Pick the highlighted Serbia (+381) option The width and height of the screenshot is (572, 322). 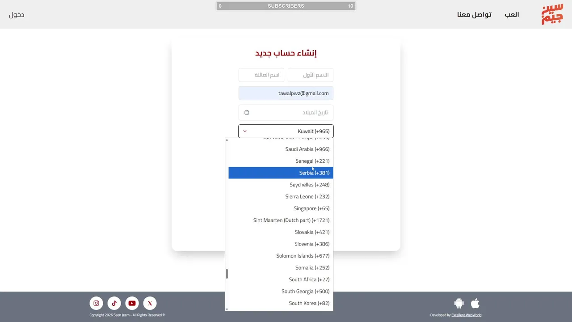tap(281, 173)
